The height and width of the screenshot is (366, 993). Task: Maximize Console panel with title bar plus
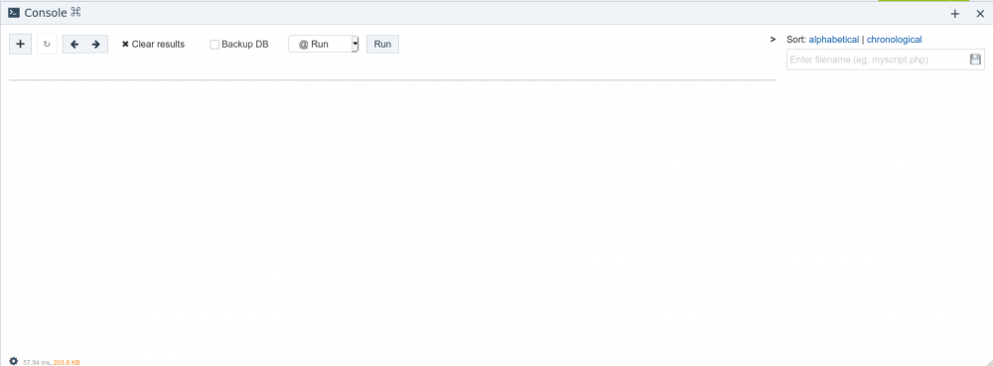point(955,13)
